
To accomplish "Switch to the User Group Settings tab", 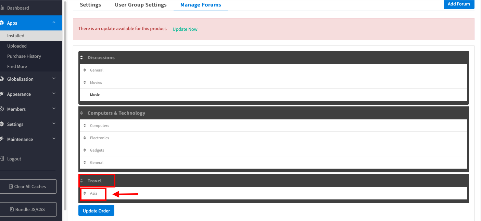I will (141, 5).
